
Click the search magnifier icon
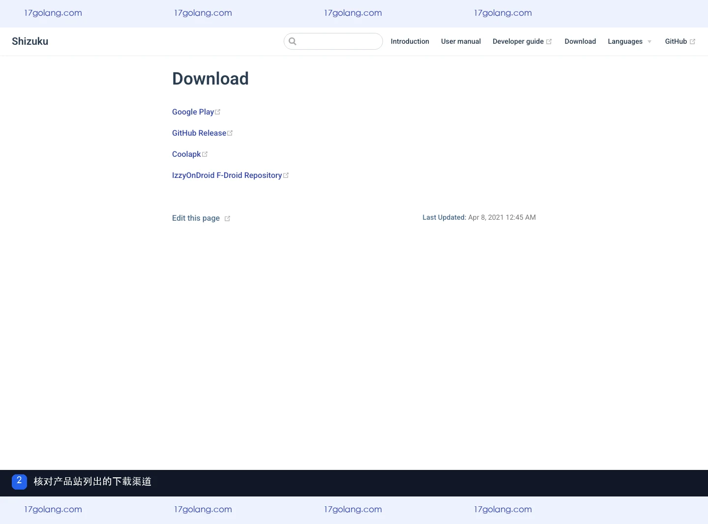(x=293, y=41)
